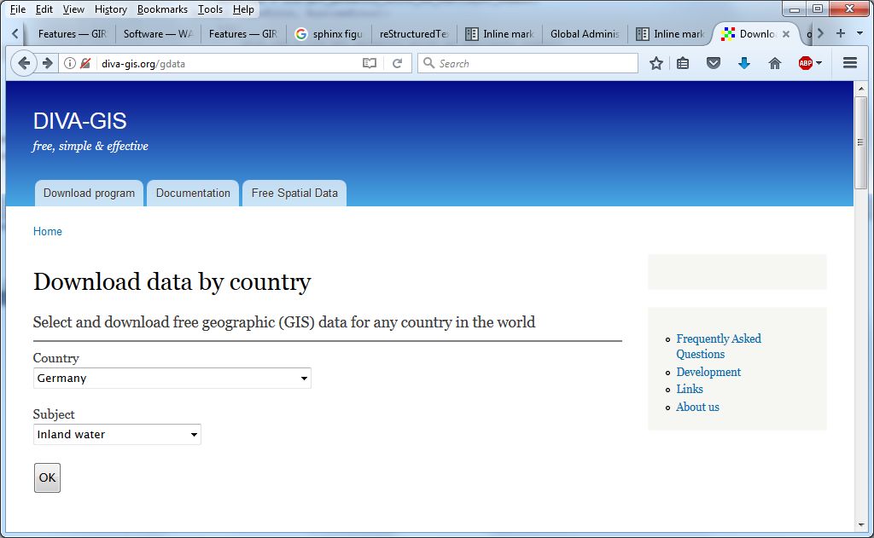Open the History menu

111,9
